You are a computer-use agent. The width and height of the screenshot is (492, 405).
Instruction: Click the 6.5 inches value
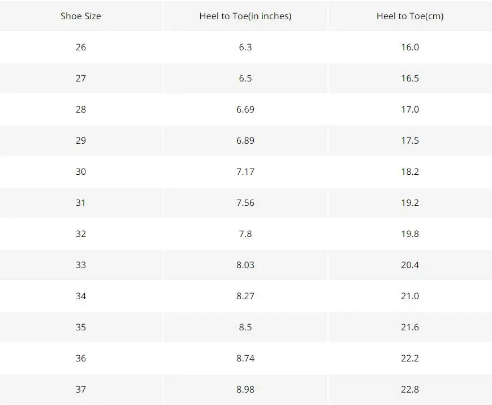point(245,78)
